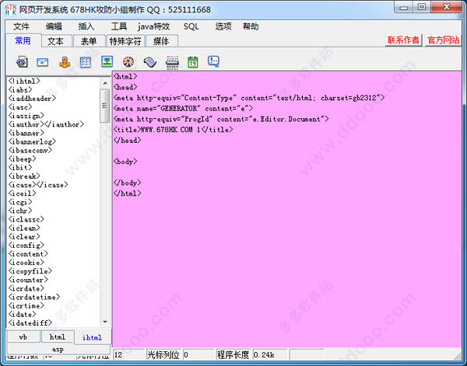The image size is (467, 366).
Task: Open the 编辑 menu
Action: point(54,26)
